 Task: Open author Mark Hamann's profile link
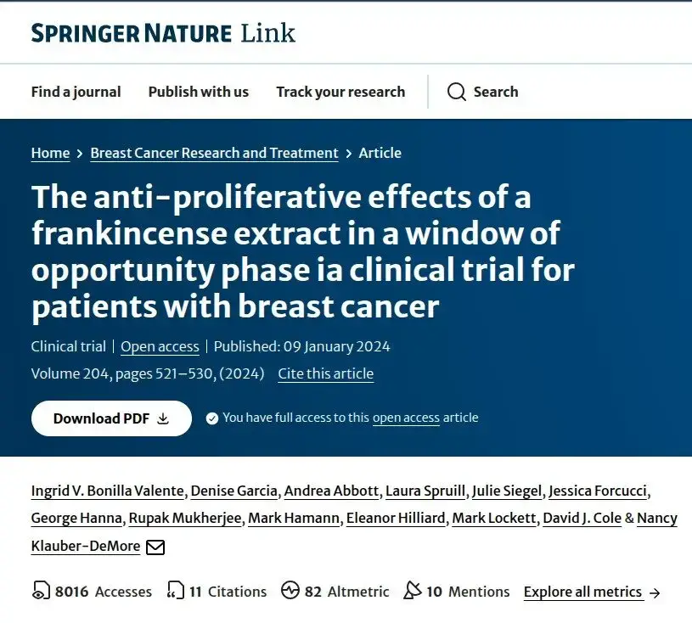tap(294, 518)
